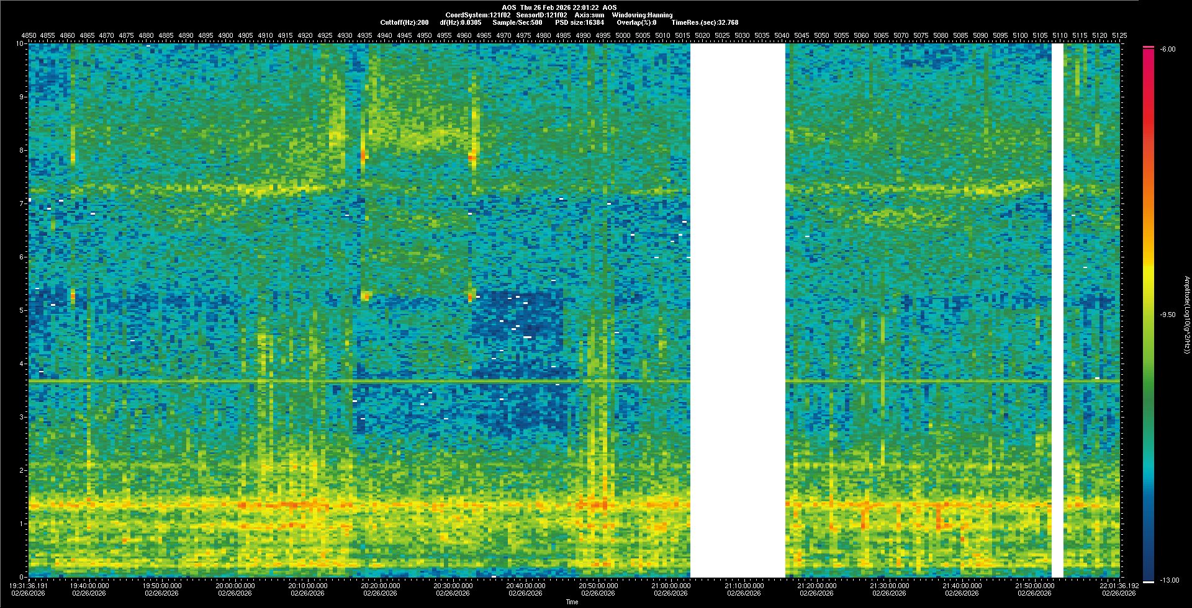Viewport: 1192px width, 608px height.
Task: Click the "20:30:00.000" time axis label
Action: pyautogui.click(x=453, y=585)
